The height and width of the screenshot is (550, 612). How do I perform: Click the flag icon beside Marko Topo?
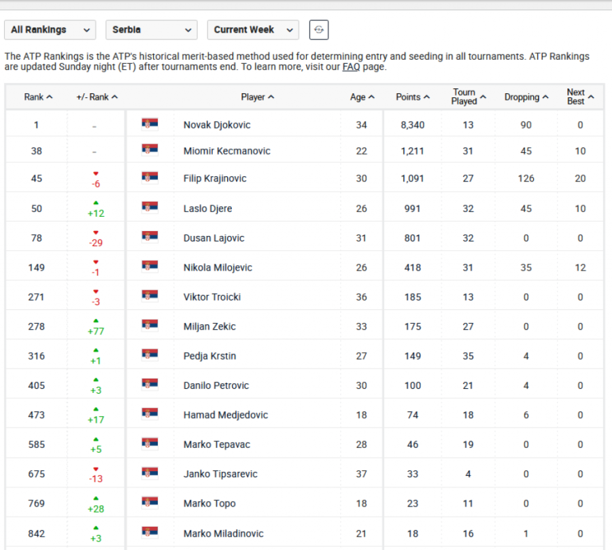coord(150,503)
